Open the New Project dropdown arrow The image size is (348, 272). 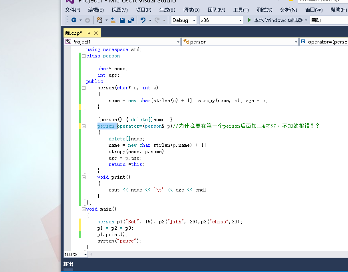(107, 20)
